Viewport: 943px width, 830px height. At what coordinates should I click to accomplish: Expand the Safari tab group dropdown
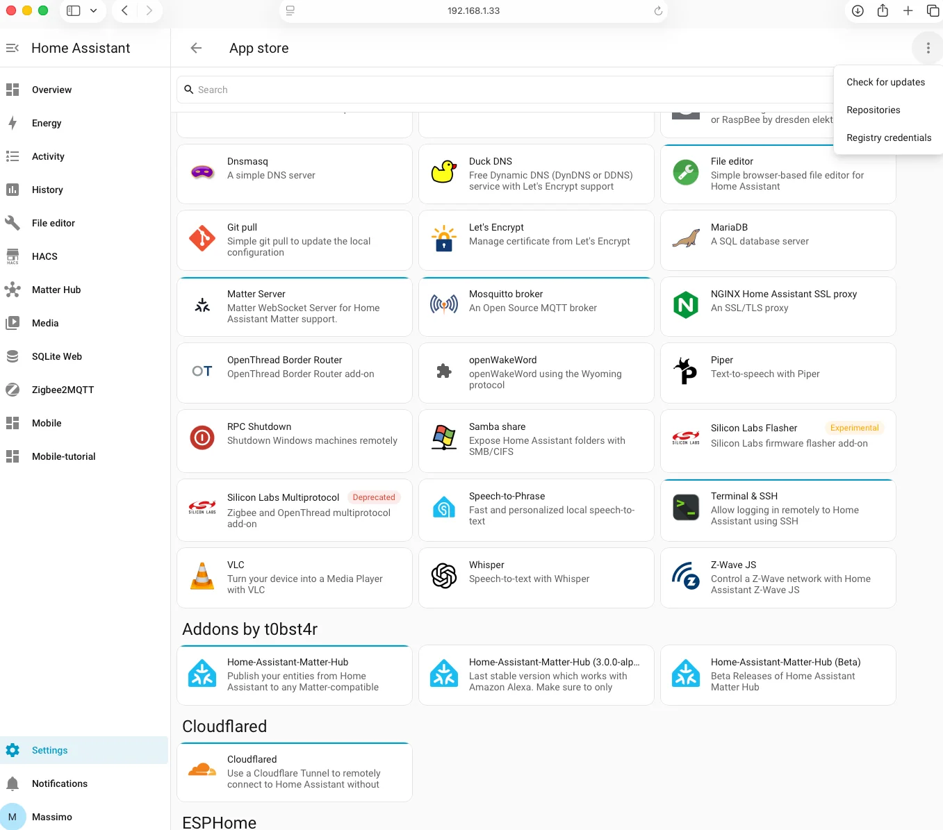click(x=93, y=10)
